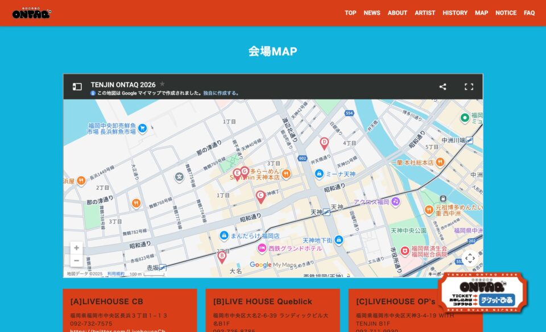Select the MAP navigation item
This screenshot has width=546, height=332.
point(481,13)
